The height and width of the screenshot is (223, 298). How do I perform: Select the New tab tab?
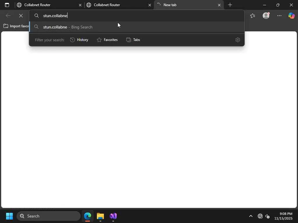coord(189,5)
